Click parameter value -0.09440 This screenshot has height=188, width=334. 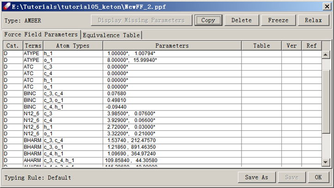pyautogui.click(x=116, y=107)
